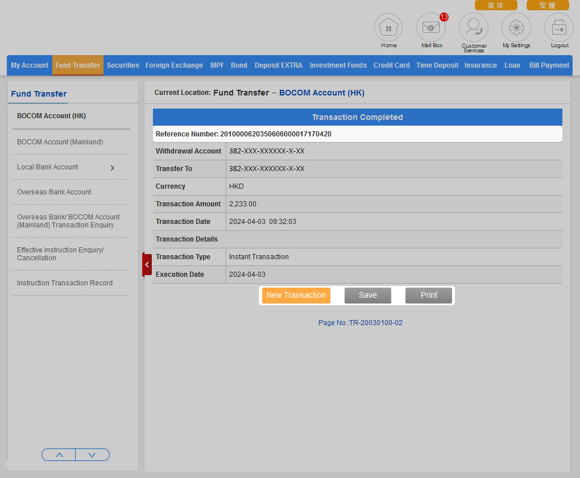Open the Time Deposit tab
Screen dimensions: 580x478
pos(437,65)
